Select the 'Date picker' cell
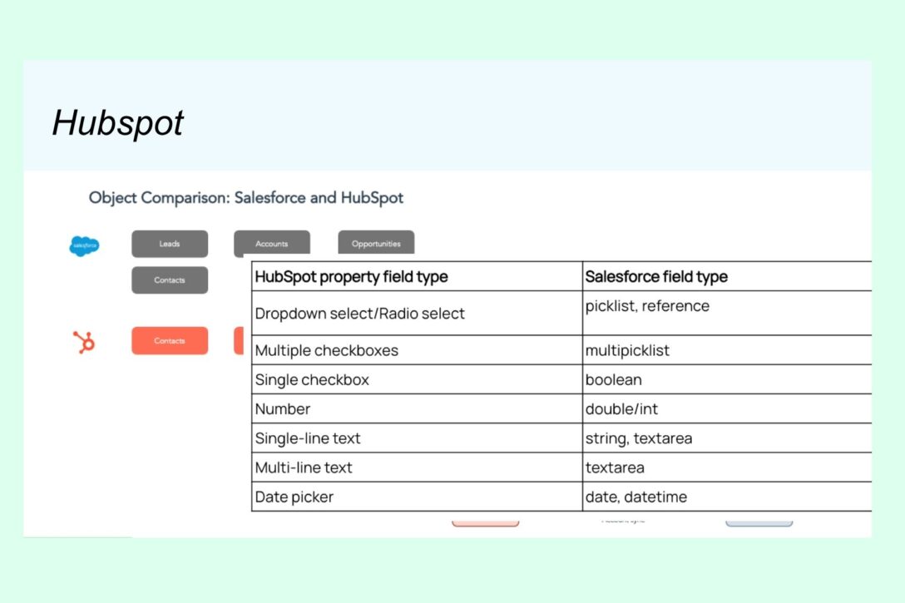Image resolution: width=905 pixels, height=603 pixels. pos(417,497)
